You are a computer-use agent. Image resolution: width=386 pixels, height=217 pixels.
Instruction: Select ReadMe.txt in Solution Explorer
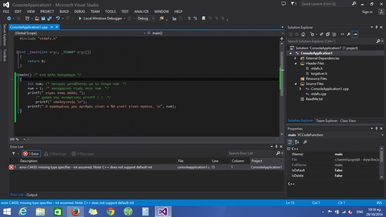point(314,99)
